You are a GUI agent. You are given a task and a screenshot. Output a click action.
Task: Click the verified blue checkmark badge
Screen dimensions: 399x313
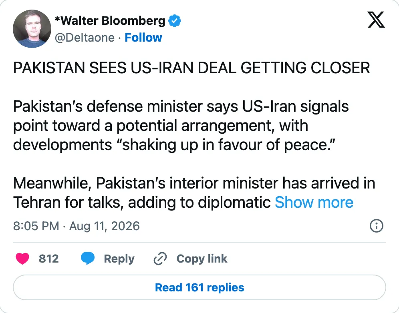click(x=175, y=21)
